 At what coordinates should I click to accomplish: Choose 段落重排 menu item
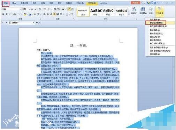click(x=155, y=20)
